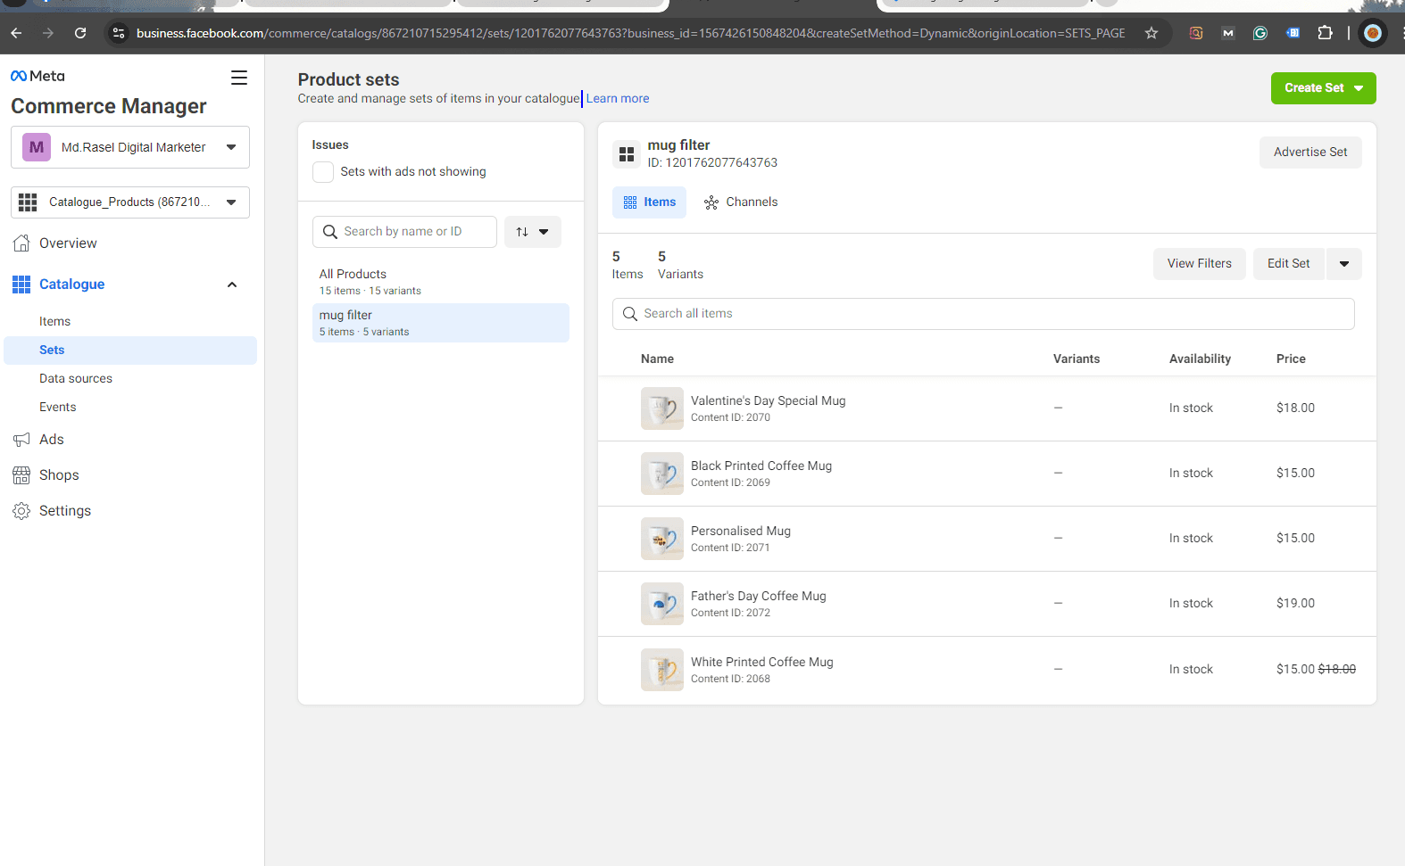The image size is (1405, 866).
Task: Click the Channels network icon
Action: tap(711, 202)
